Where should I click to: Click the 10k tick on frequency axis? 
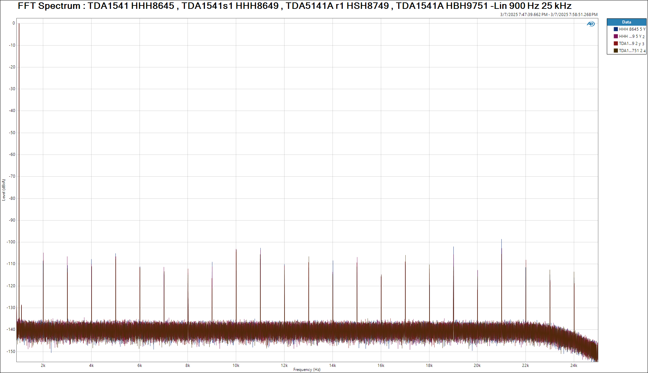(x=236, y=366)
